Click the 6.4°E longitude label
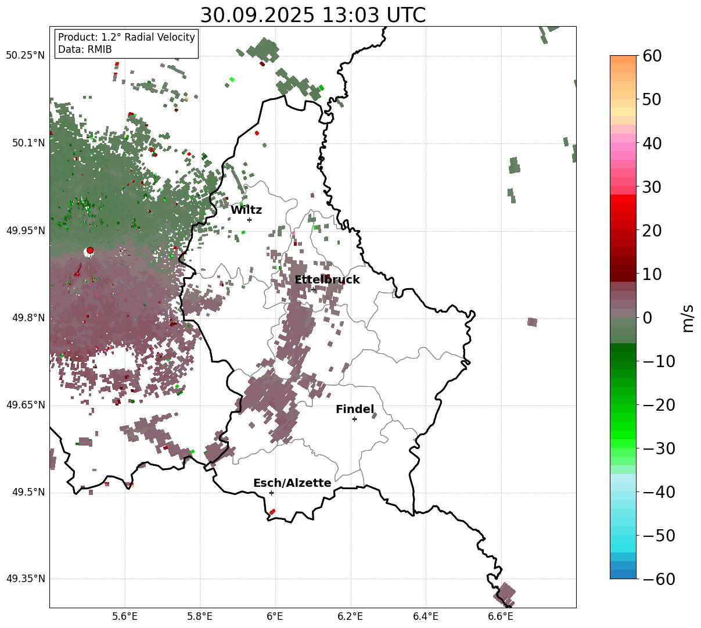Image resolution: width=701 pixels, height=628 pixels. [426, 616]
